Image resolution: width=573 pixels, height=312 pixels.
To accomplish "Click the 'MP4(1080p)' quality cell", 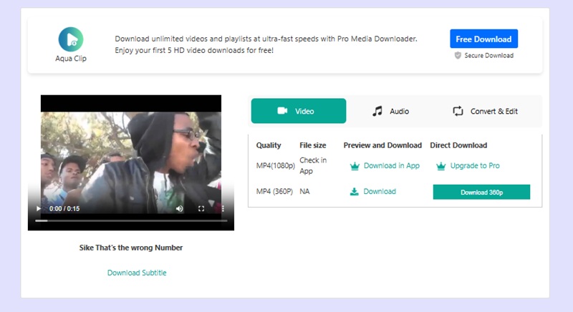I will pos(276,166).
